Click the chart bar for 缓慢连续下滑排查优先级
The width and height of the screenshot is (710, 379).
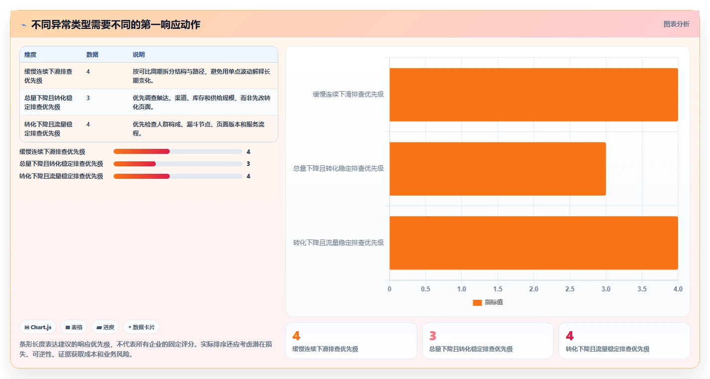[534, 95]
